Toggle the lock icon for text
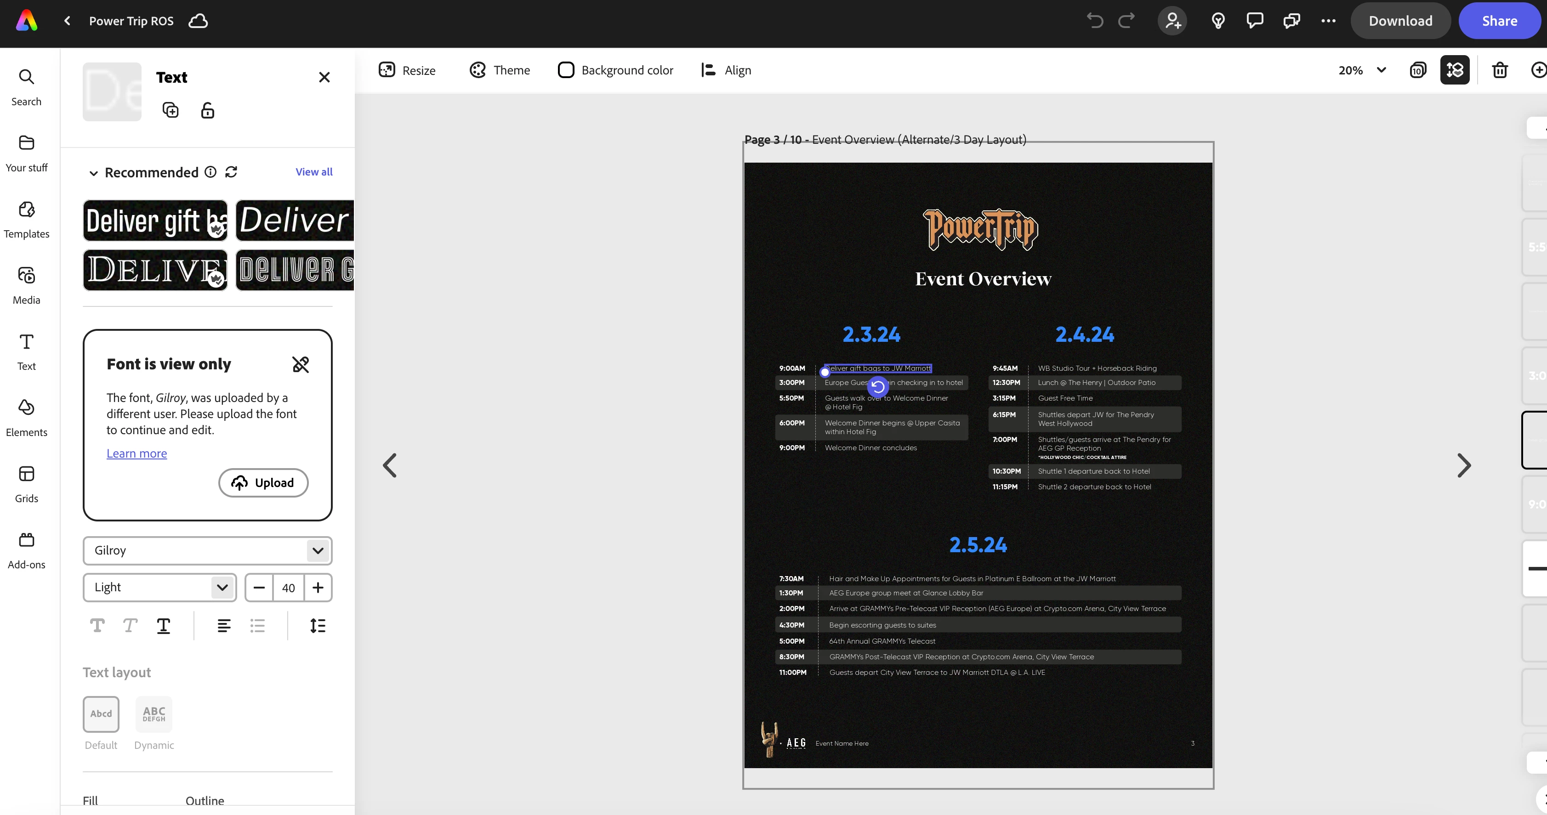Screen dimensions: 1547x815 click(x=207, y=110)
